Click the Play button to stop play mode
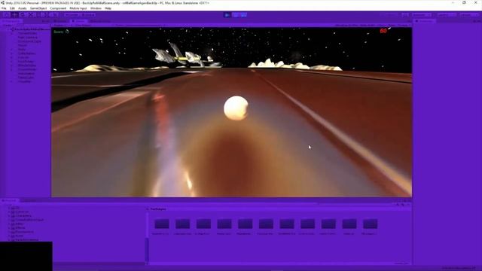The height and width of the screenshot is (271, 482). click(x=227, y=15)
